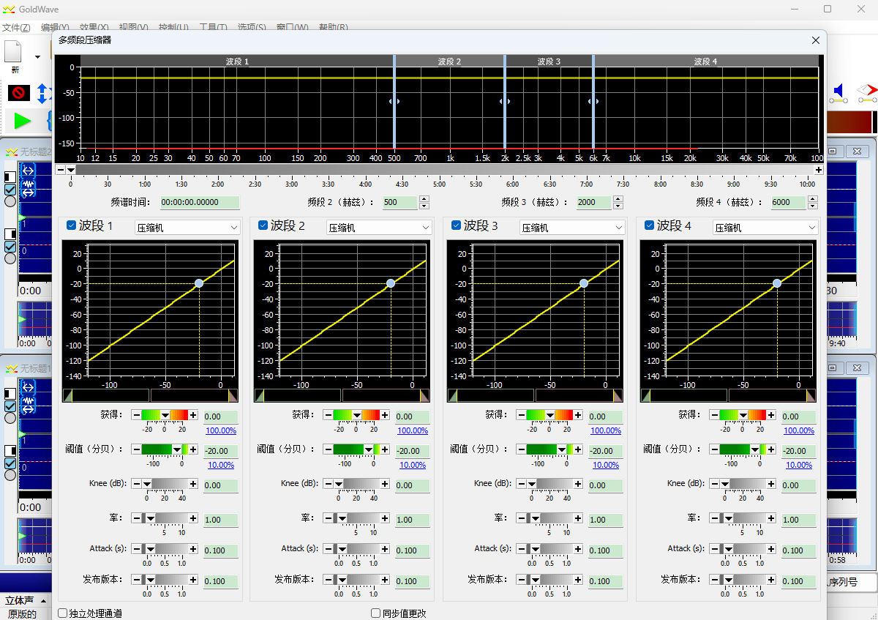This screenshot has width=878, height=620.
Task: Click the blue speaker icon behind dialog
Action: click(x=838, y=91)
